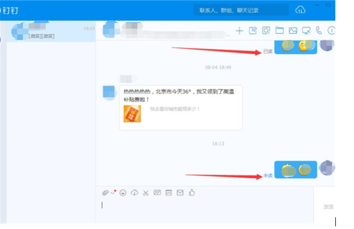
Task: Insert a code snippet icon
Action: tap(168, 192)
